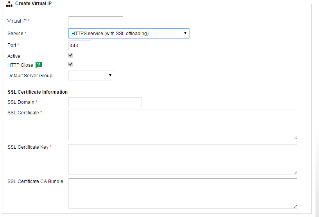Click inside the SSL Certificate text area

coord(183,125)
